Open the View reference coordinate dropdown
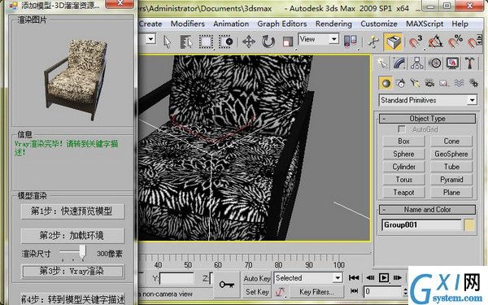 click(319, 40)
